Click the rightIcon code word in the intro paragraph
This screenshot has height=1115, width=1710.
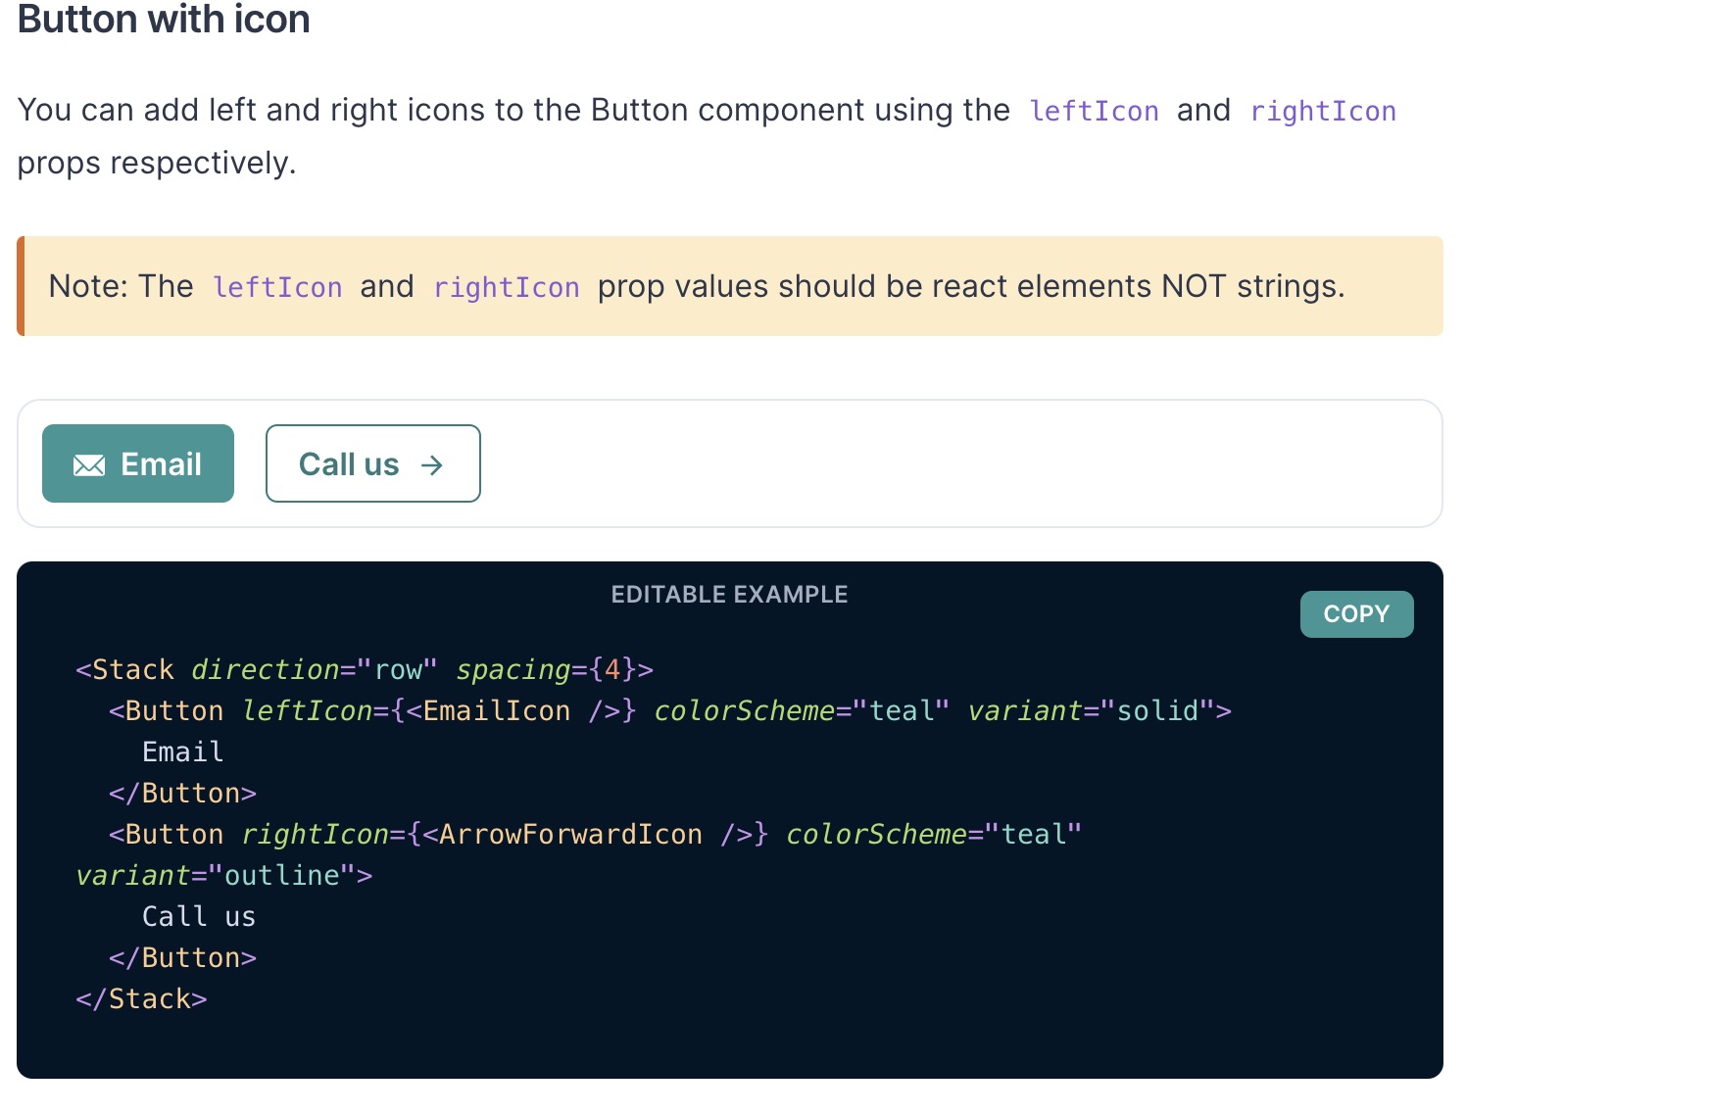click(1323, 112)
